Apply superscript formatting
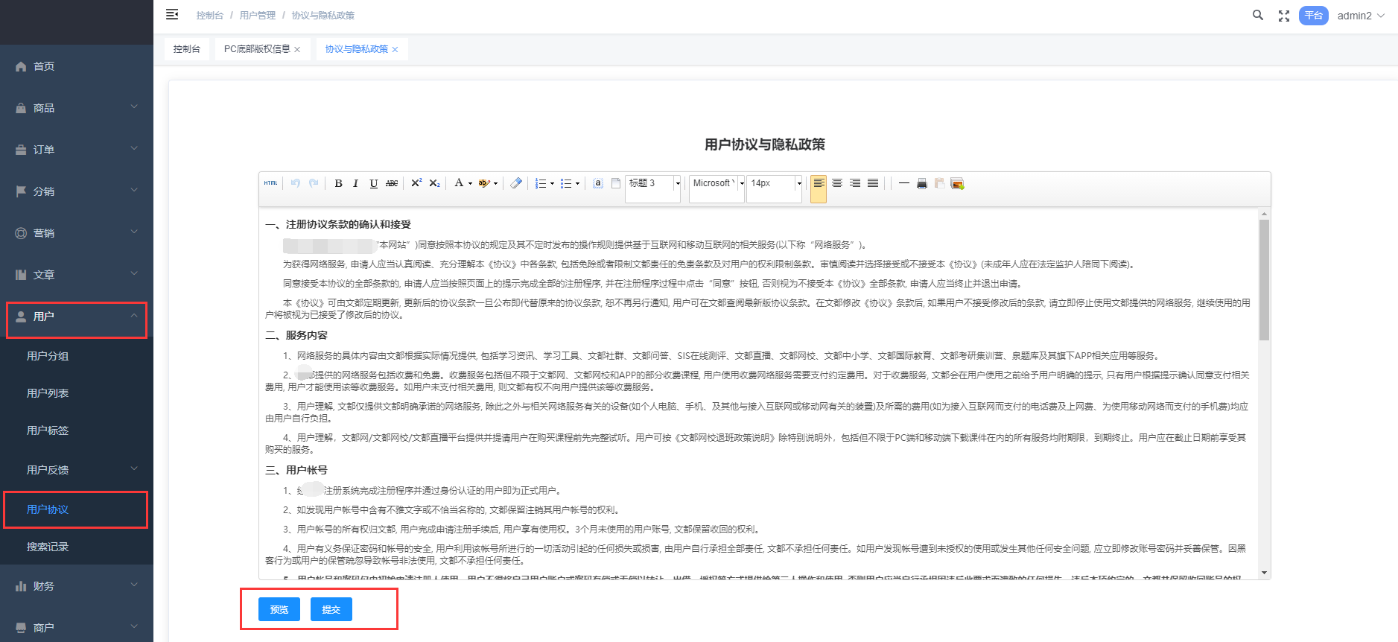Viewport: 1398px width, 642px height. pos(416,183)
